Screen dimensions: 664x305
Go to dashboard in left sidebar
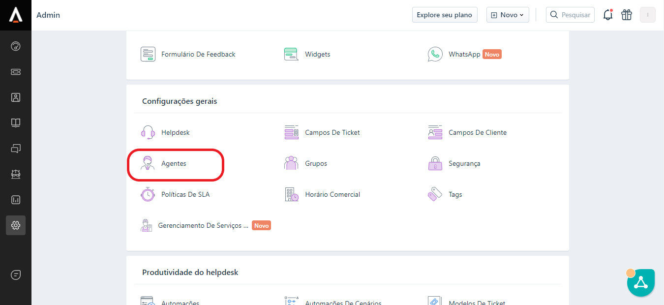16,46
